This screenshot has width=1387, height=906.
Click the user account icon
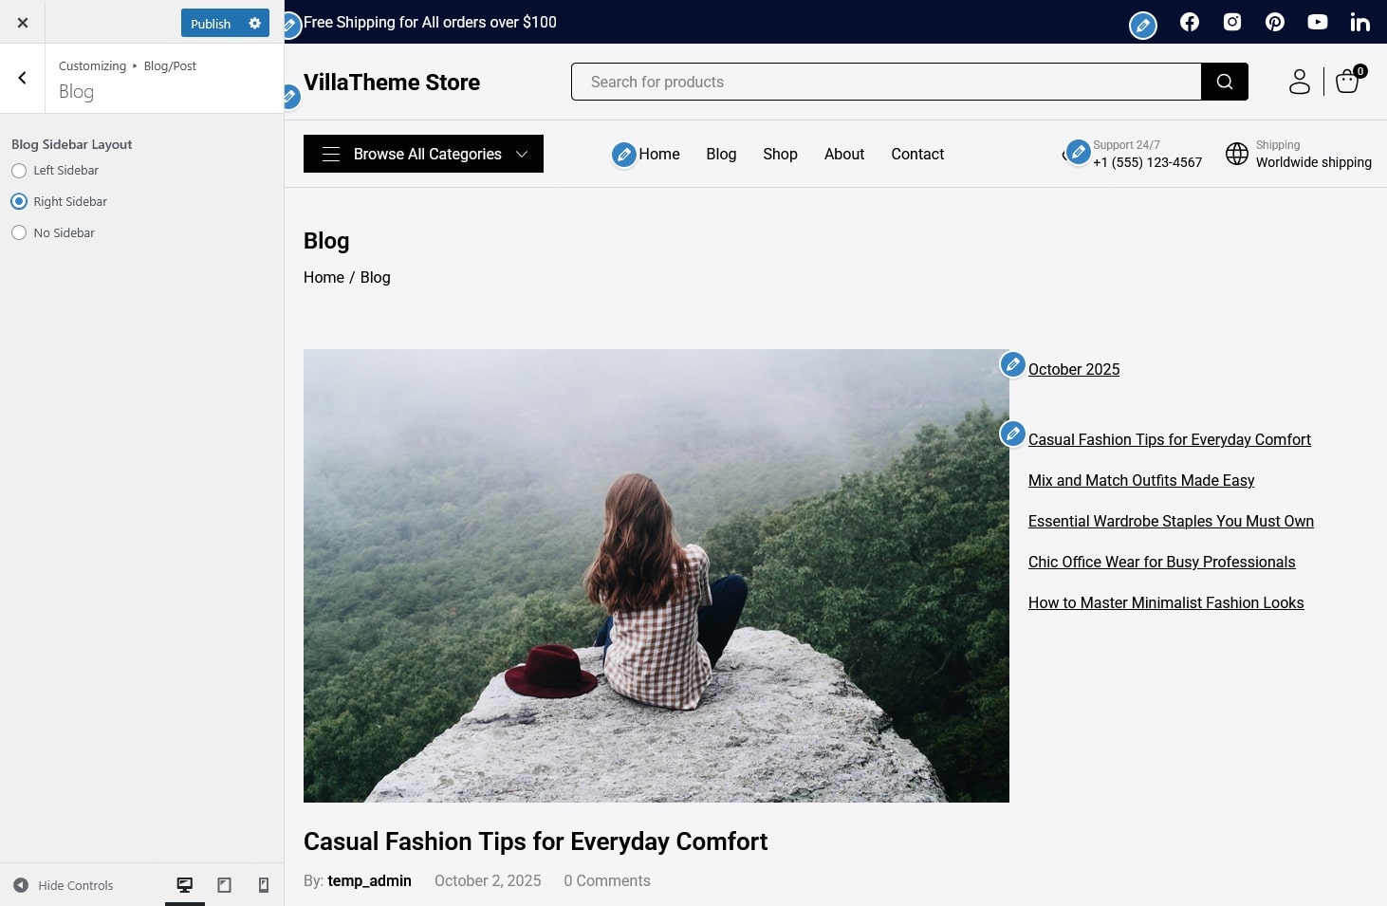1299,82
